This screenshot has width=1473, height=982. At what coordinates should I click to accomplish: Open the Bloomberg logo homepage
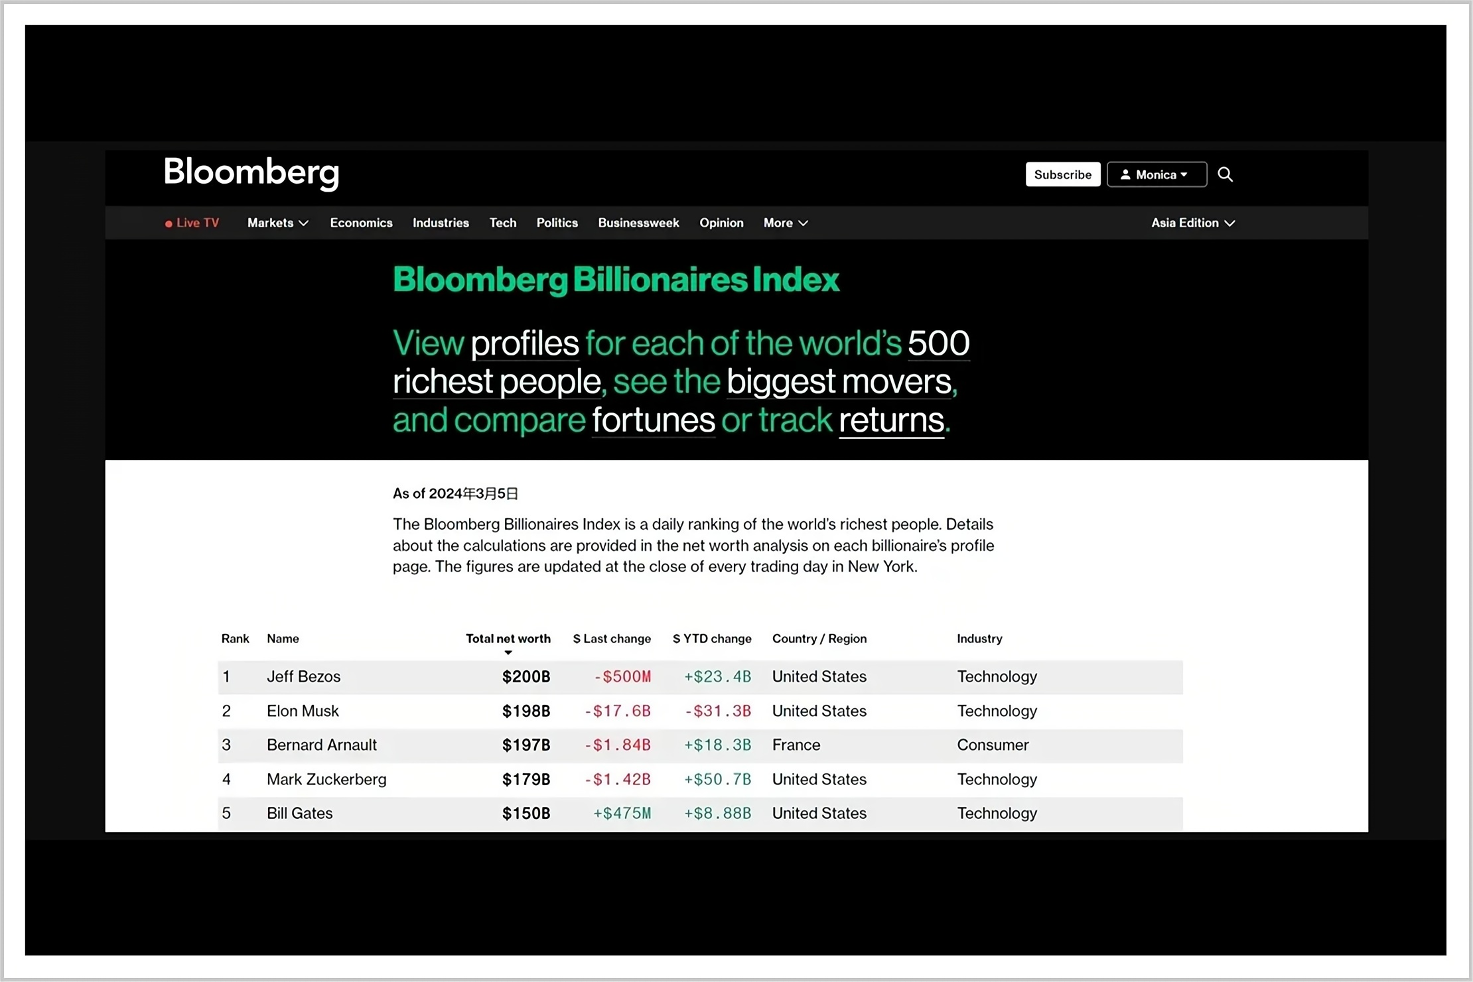pos(251,172)
